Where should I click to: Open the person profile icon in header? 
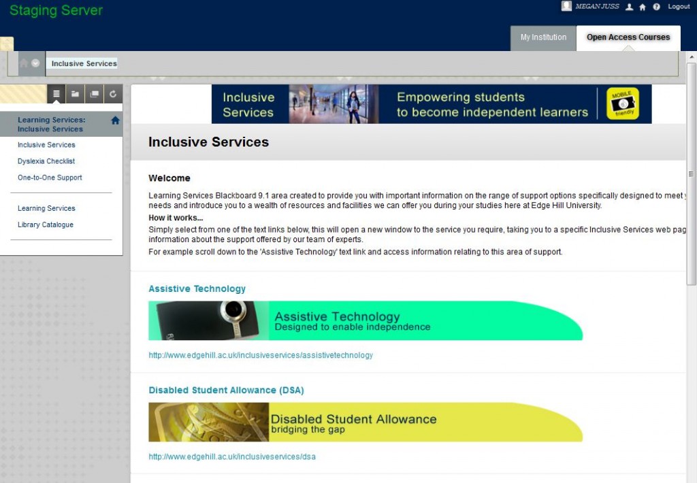coord(630,7)
